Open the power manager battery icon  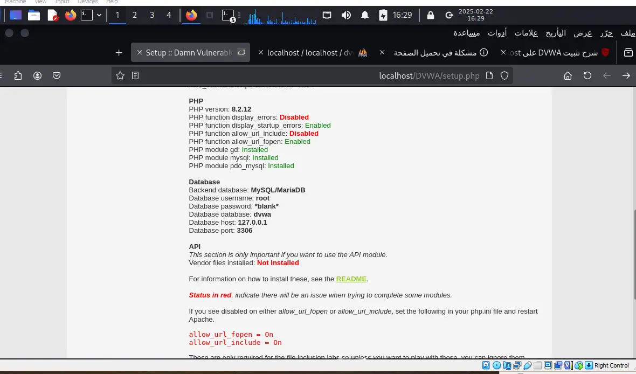(383, 16)
